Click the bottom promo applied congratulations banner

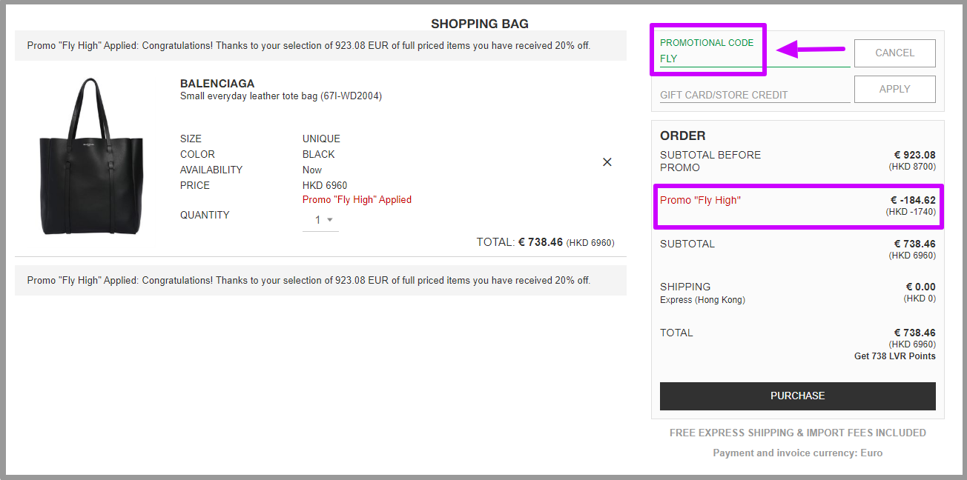point(320,281)
